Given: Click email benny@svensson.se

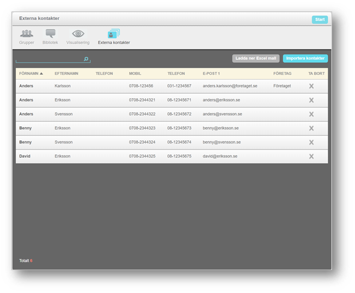Looking at the screenshot, I should [x=222, y=142].
